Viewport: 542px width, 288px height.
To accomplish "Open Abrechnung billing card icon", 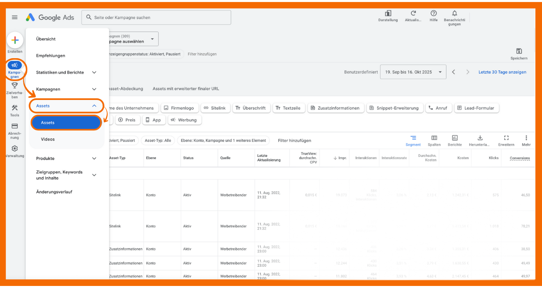I will (15, 126).
